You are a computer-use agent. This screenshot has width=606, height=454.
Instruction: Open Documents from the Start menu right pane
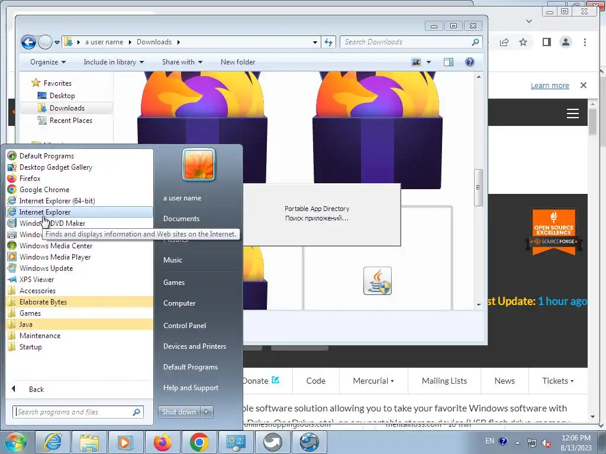pyautogui.click(x=181, y=219)
